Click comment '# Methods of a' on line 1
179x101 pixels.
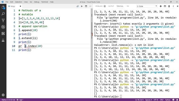(x=30, y=10)
